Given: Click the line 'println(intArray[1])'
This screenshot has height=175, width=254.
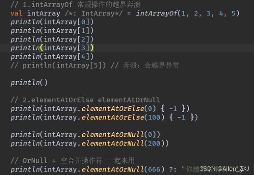Looking at the screenshot, I should (x=52, y=31).
